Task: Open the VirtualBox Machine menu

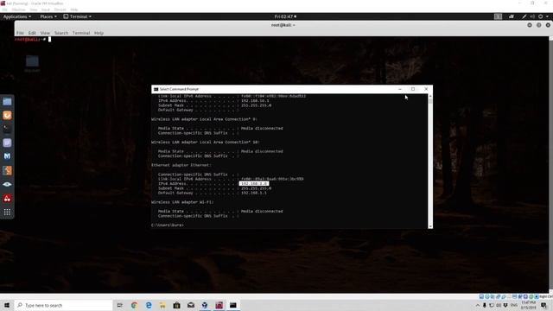Action: point(19,10)
